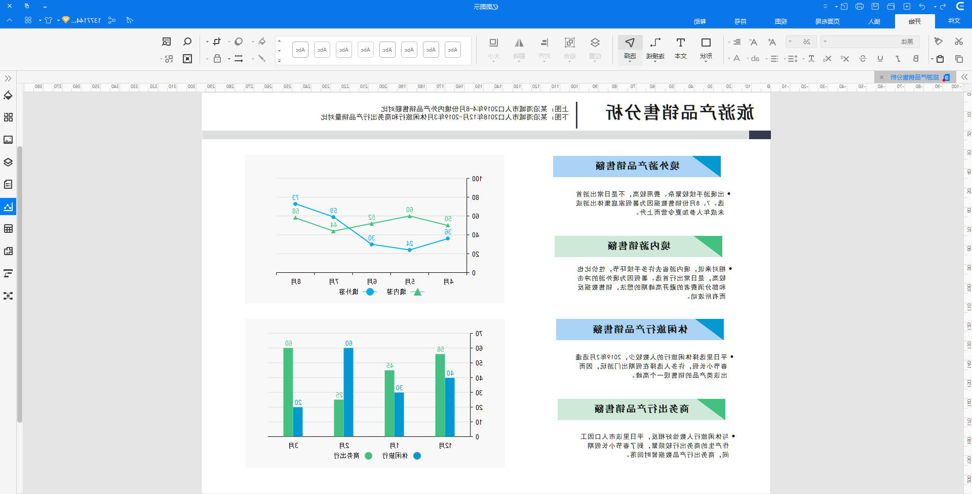
Task: Select the 旅游产品销售分析 document tab
Action: pyautogui.click(x=915, y=77)
